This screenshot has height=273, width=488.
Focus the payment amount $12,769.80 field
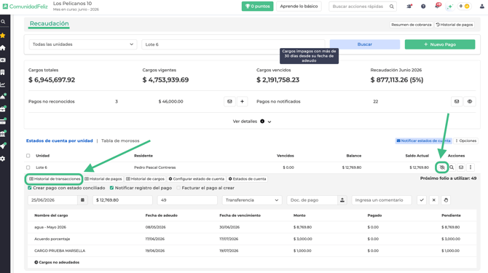(122, 200)
